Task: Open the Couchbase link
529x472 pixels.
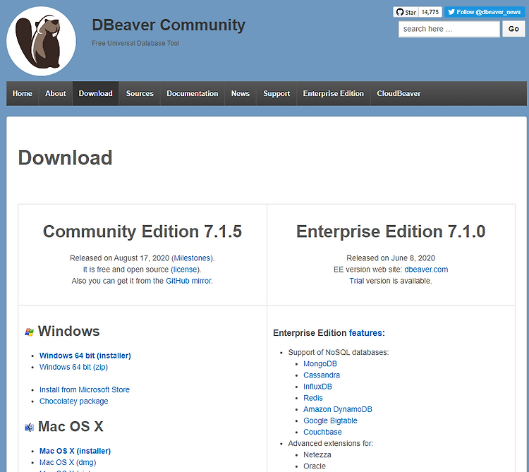Action: 322,432
